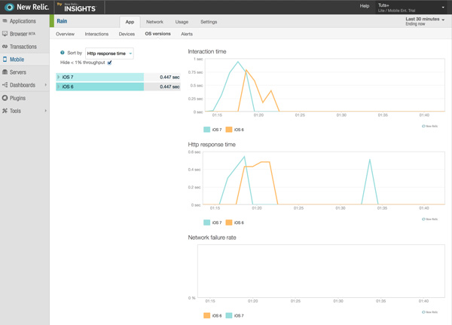Expand the Tools submenu arrow
The width and height of the screenshot is (452, 325).
point(45,111)
